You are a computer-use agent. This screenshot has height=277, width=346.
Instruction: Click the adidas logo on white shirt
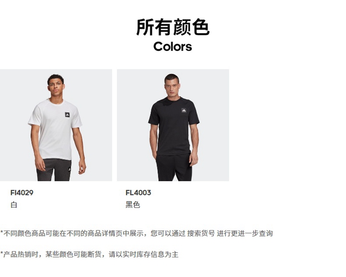(x=67, y=115)
